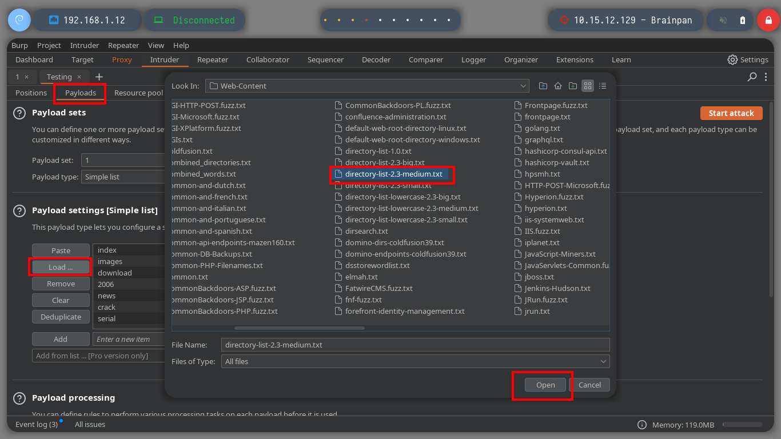This screenshot has width=781, height=439.
Task: Open the Payload set dropdown
Action: 123,161
